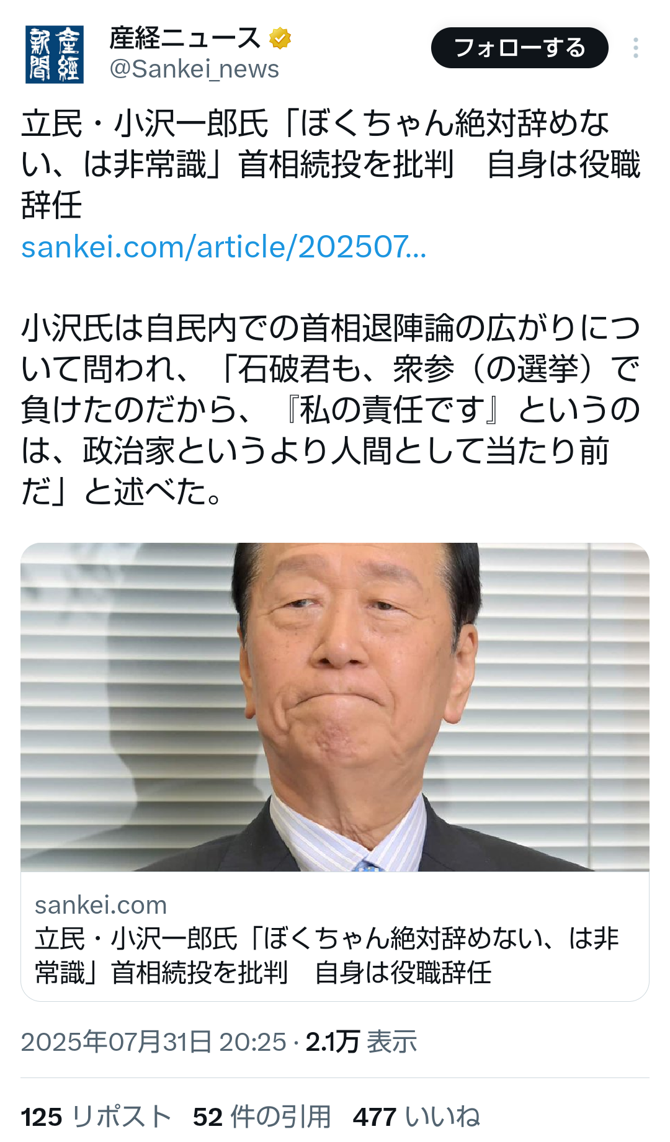Open the @Sankei_news handle
The width and height of the screenshot is (670, 1142).
tap(194, 69)
